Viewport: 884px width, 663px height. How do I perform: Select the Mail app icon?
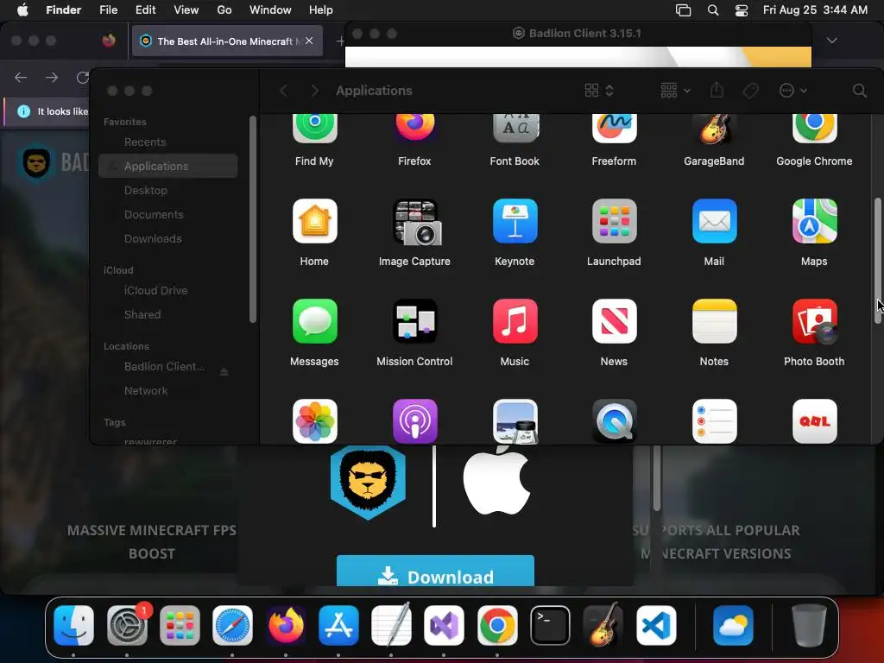[x=714, y=221]
